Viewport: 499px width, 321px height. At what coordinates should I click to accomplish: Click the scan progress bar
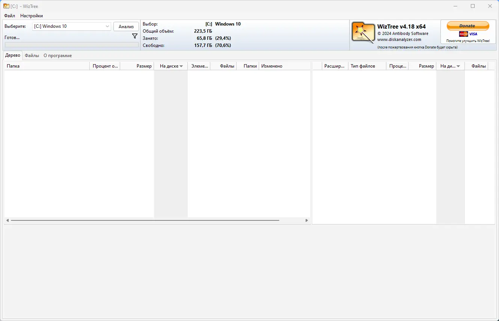point(71,45)
